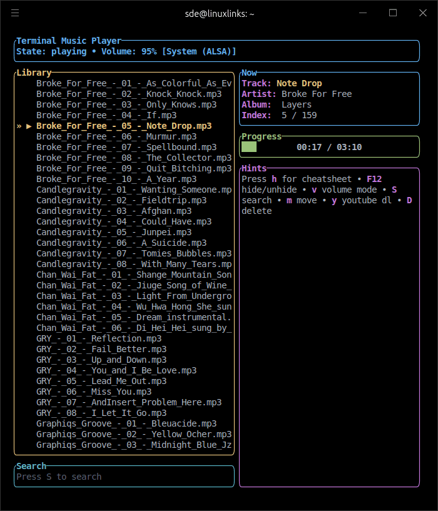Select Broke_For_Free 01 As Colorful track
The width and height of the screenshot is (438, 511).
tap(133, 83)
